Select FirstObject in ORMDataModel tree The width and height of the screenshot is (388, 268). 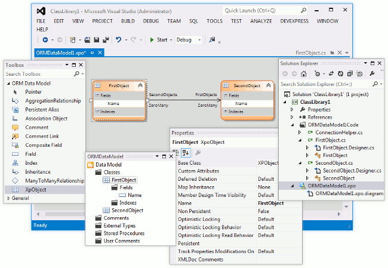(x=124, y=180)
